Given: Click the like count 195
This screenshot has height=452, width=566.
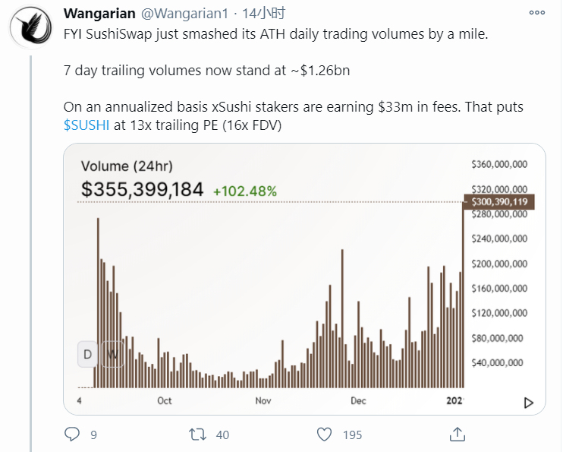Looking at the screenshot, I should 351,435.
